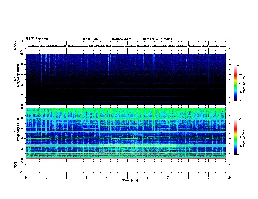Click the "6" kHz tick of ch.1 spectrogram
258x199 pixels.
[x=22, y=74]
